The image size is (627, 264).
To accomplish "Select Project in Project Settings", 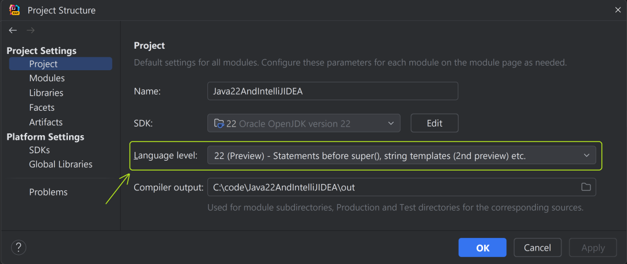I will 61,64.
